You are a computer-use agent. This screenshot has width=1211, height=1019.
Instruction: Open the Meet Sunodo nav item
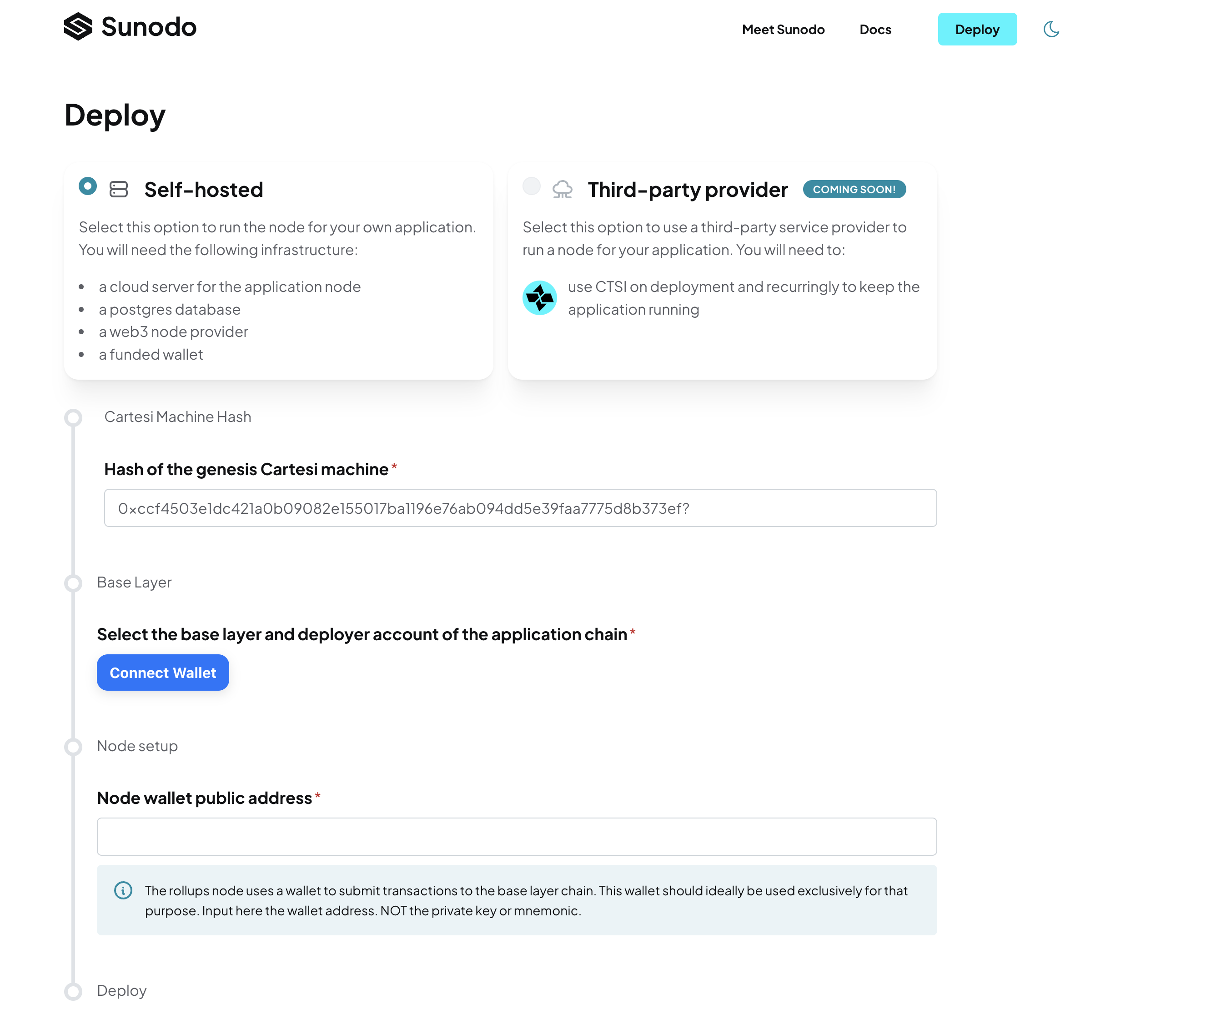click(x=783, y=30)
